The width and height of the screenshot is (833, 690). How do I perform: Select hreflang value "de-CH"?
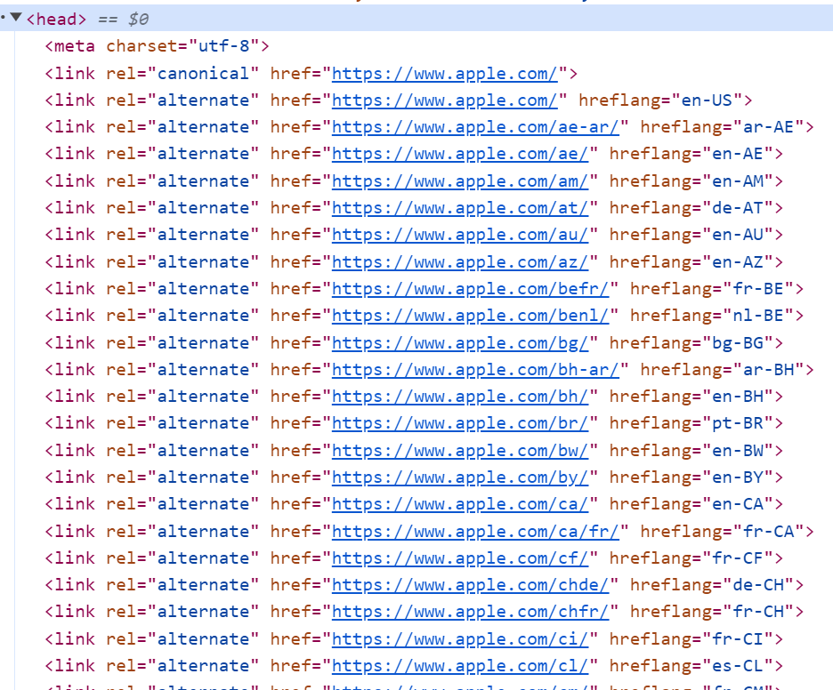758,585
